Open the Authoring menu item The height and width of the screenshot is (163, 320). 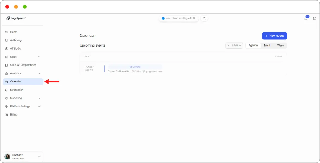(23, 40)
